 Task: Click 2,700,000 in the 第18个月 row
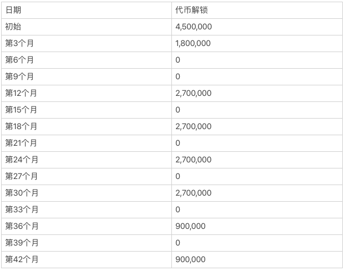point(194,126)
